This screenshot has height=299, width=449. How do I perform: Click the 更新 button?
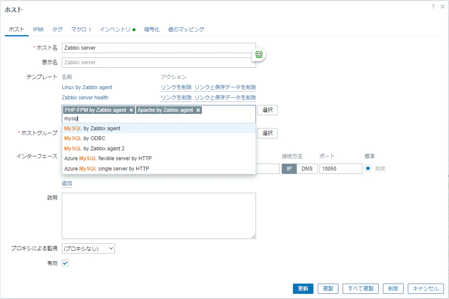tap(303, 289)
